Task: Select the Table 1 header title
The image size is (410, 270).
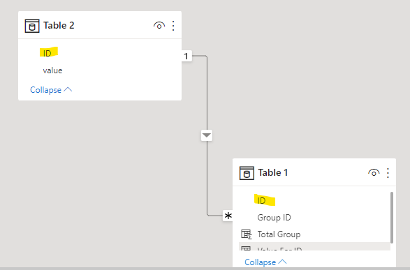Action: pyautogui.click(x=273, y=173)
